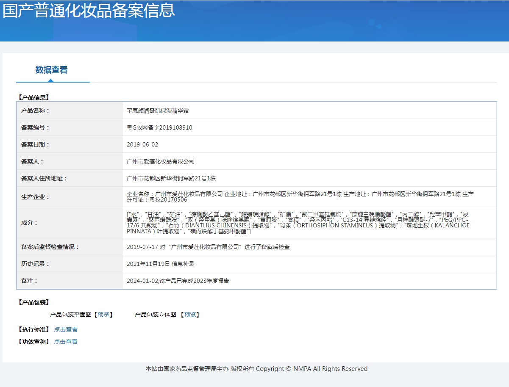The width and height of the screenshot is (509, 387).
Task: Select filing date 2019-06-02
Action: 142,144
